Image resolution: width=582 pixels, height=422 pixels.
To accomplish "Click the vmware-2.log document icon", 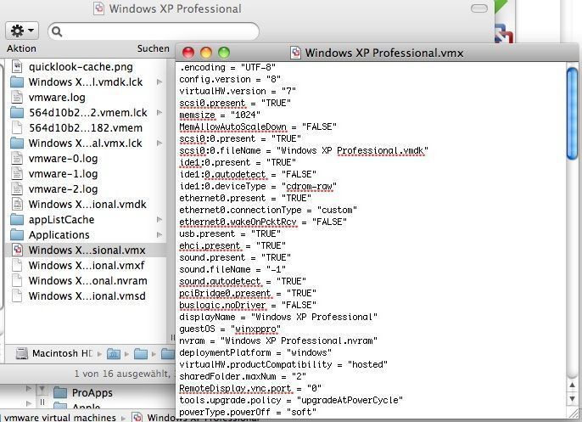I will point(17,188).
